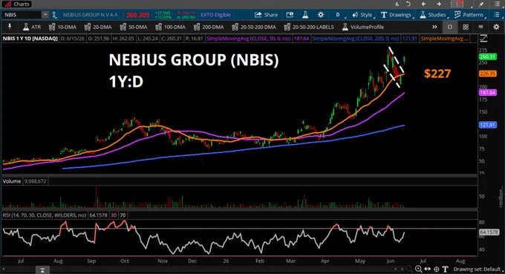This screenshot has width=505, height=274.
Task: Click the 260.305 last price
Action: pyautogui.click(x=137, y=15)
